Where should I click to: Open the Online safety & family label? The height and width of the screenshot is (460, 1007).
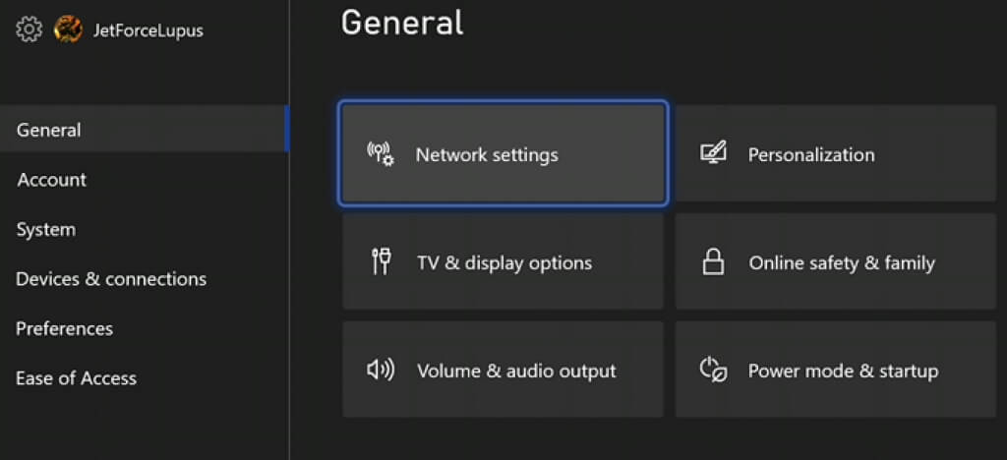tap(842, 262)
